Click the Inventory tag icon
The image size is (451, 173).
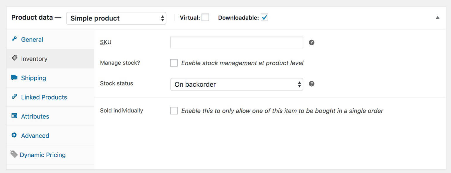[x=14, y=58]
